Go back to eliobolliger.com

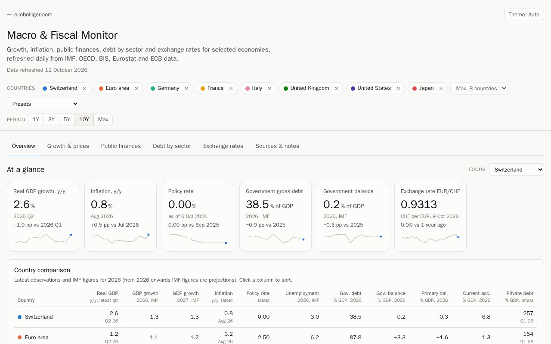(30, 15)
